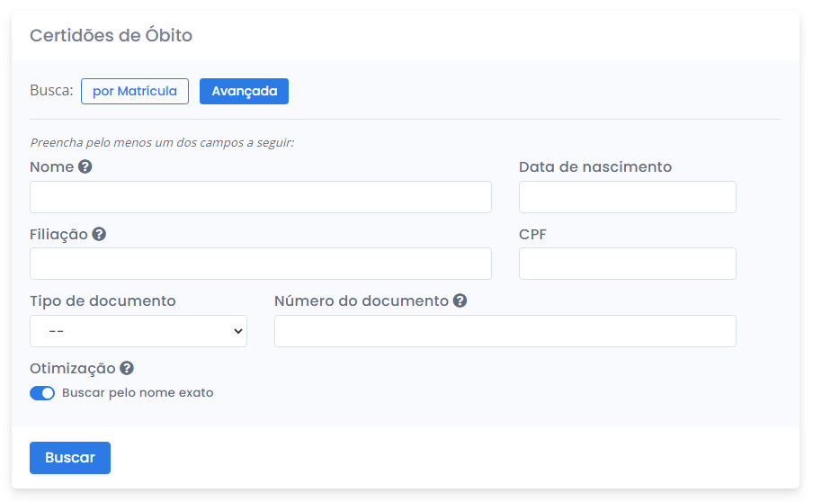Click the Tipo de documento label

pos(103,301)
